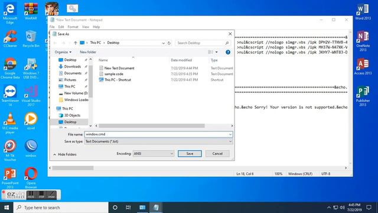Screen dimensions: 378x213
Task: Collapse folders with Hide Folders
Action: (x=64, y=154)
